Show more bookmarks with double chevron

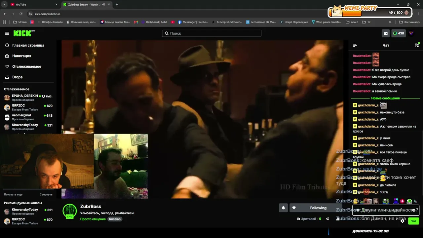(x=390, y=22)
